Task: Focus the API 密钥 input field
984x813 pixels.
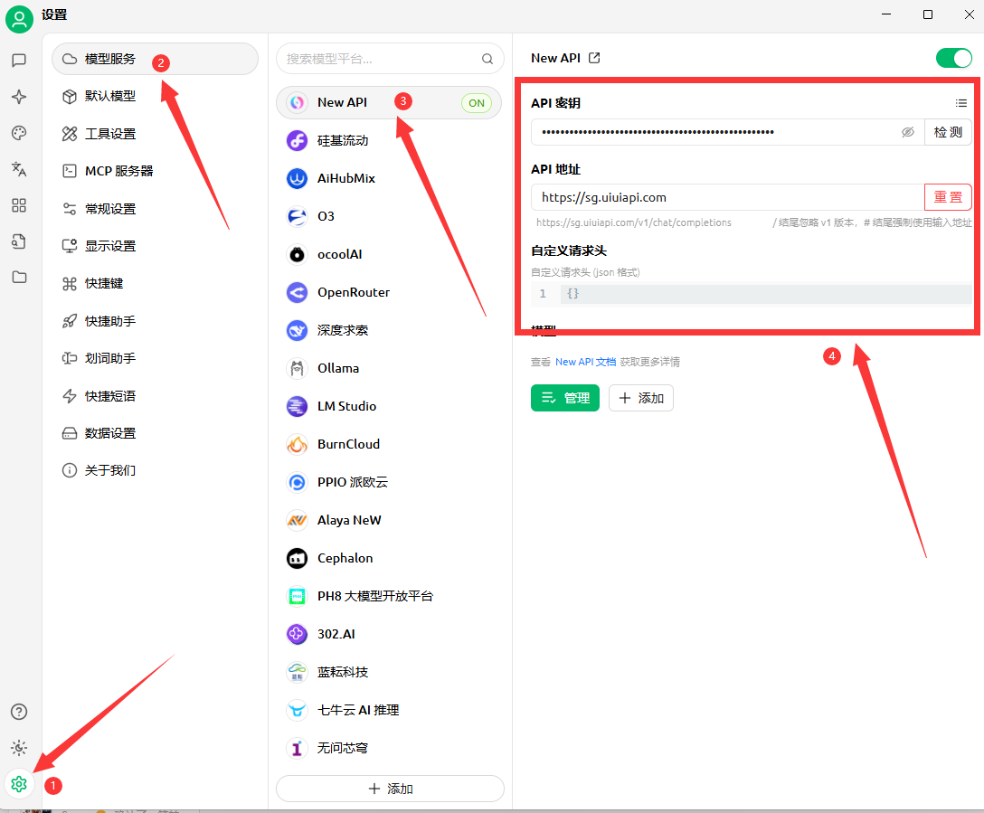Action: click(x=728, y=132)
